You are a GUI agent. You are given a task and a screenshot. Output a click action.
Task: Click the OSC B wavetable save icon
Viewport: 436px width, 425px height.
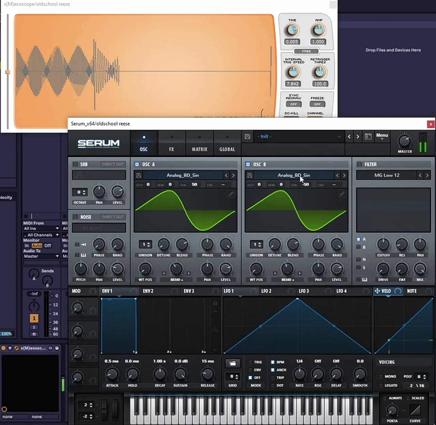[x=249, y=175]
